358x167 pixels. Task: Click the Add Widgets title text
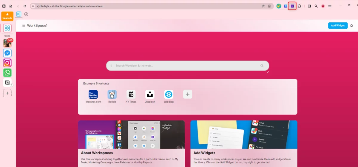(x=204, y=153)
